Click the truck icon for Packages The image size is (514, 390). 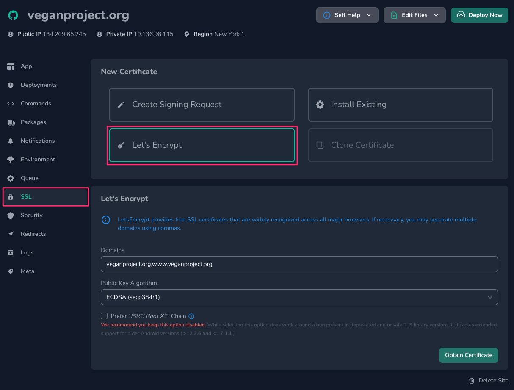point(11,122)
